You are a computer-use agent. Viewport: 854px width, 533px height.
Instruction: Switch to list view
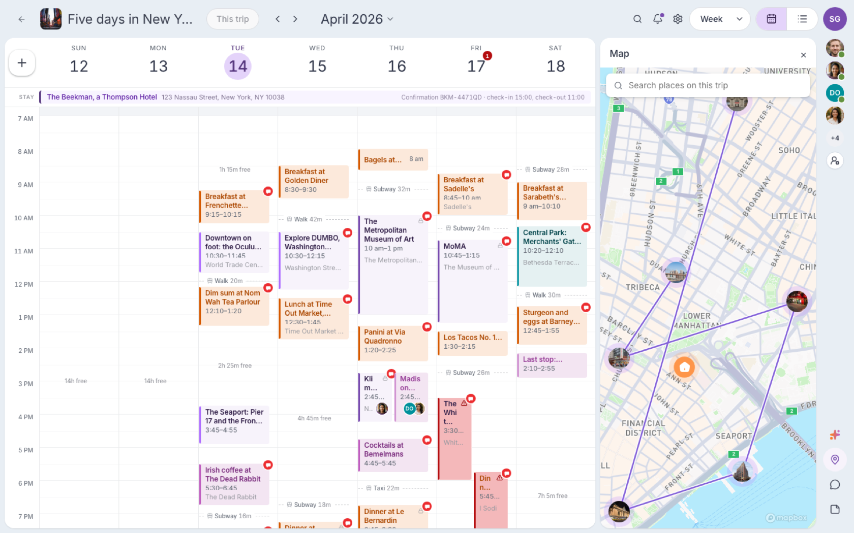coord(802,19)
